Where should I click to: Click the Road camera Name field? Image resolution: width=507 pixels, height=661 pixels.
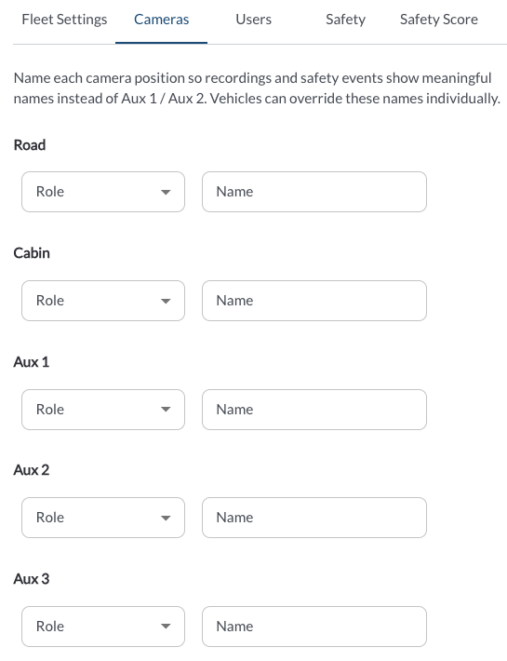pos(314,192)
